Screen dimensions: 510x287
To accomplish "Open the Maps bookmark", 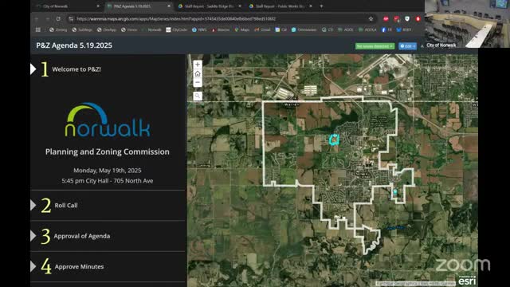I will (241, 29).
